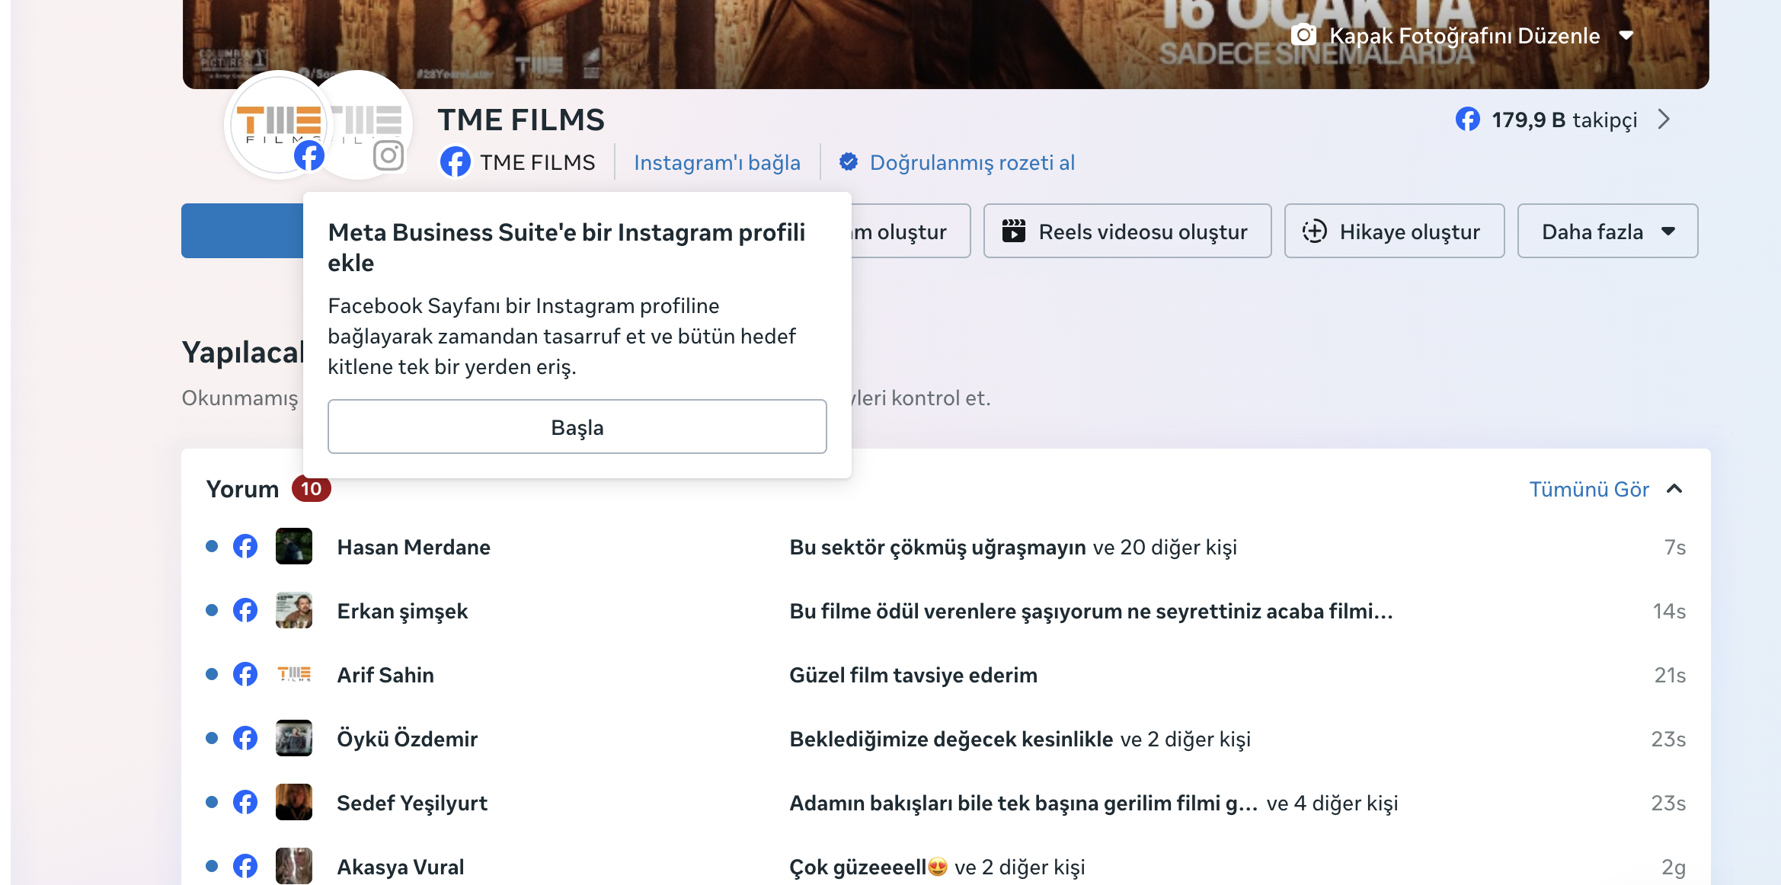This screenshot has height=885, width=1781.
Task: Click the unread dot beside Hasan Merdane
Action: tap(212, 546)
